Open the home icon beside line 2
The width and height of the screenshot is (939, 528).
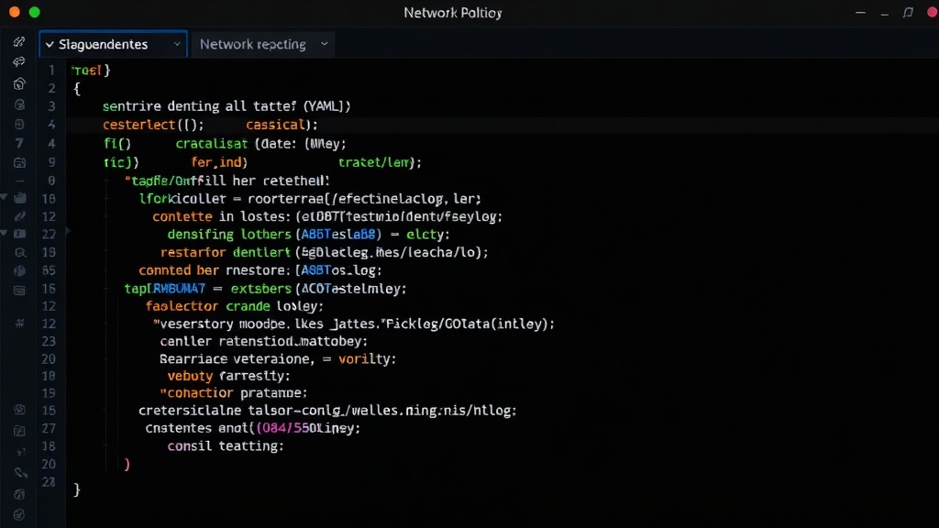coord(19,83)
